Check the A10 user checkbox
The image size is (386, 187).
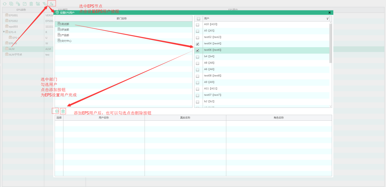tap(198, 25)
